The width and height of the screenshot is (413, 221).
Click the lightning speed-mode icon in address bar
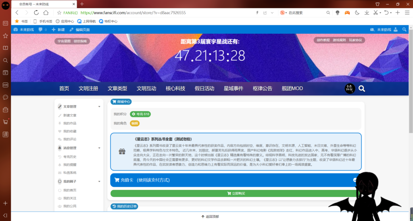(x=257, y=12)
